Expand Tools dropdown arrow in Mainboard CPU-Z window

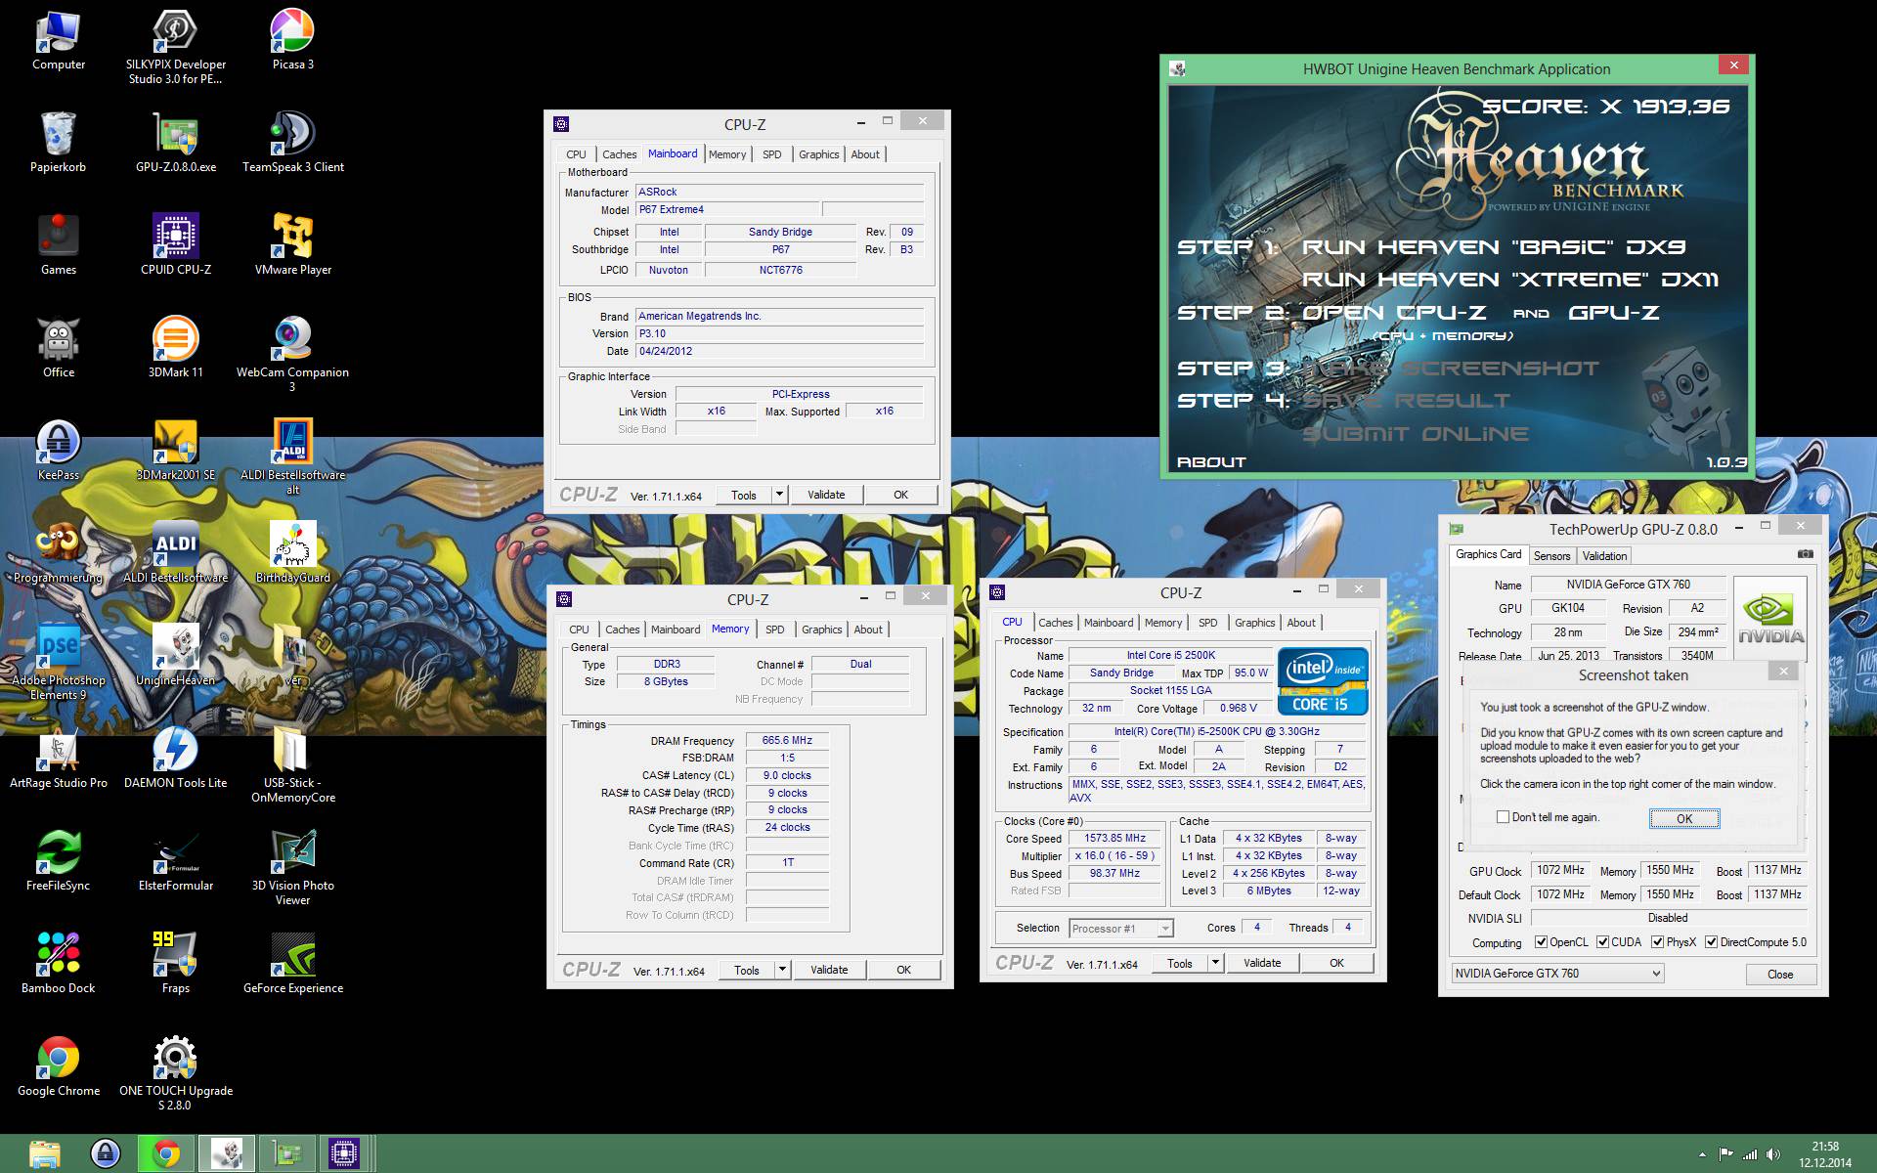point(779,495)
